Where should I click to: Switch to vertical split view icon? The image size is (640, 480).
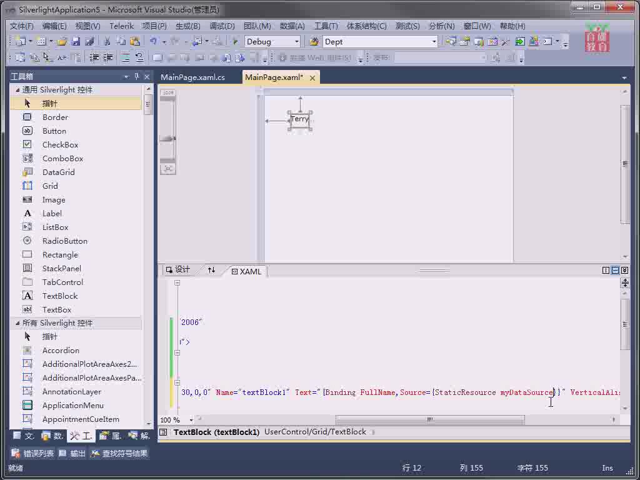click(x=606, y=270)
